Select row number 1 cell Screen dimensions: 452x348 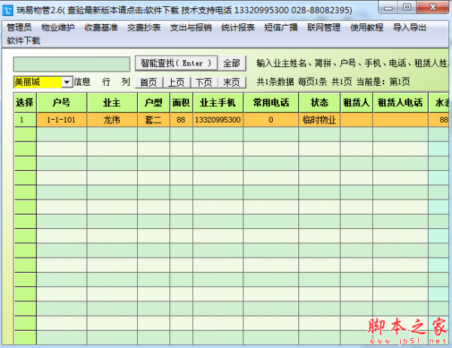[25, 120]
